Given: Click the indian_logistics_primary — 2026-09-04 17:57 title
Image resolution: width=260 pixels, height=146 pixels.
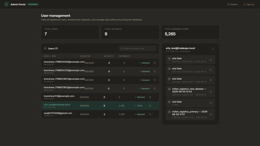Looking at the screenshot, I should [190, 113].
